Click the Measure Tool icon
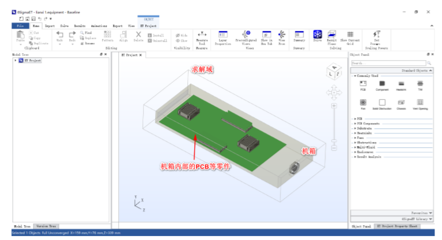The width and height of the screenshot is (442, 240). [202, 36]
